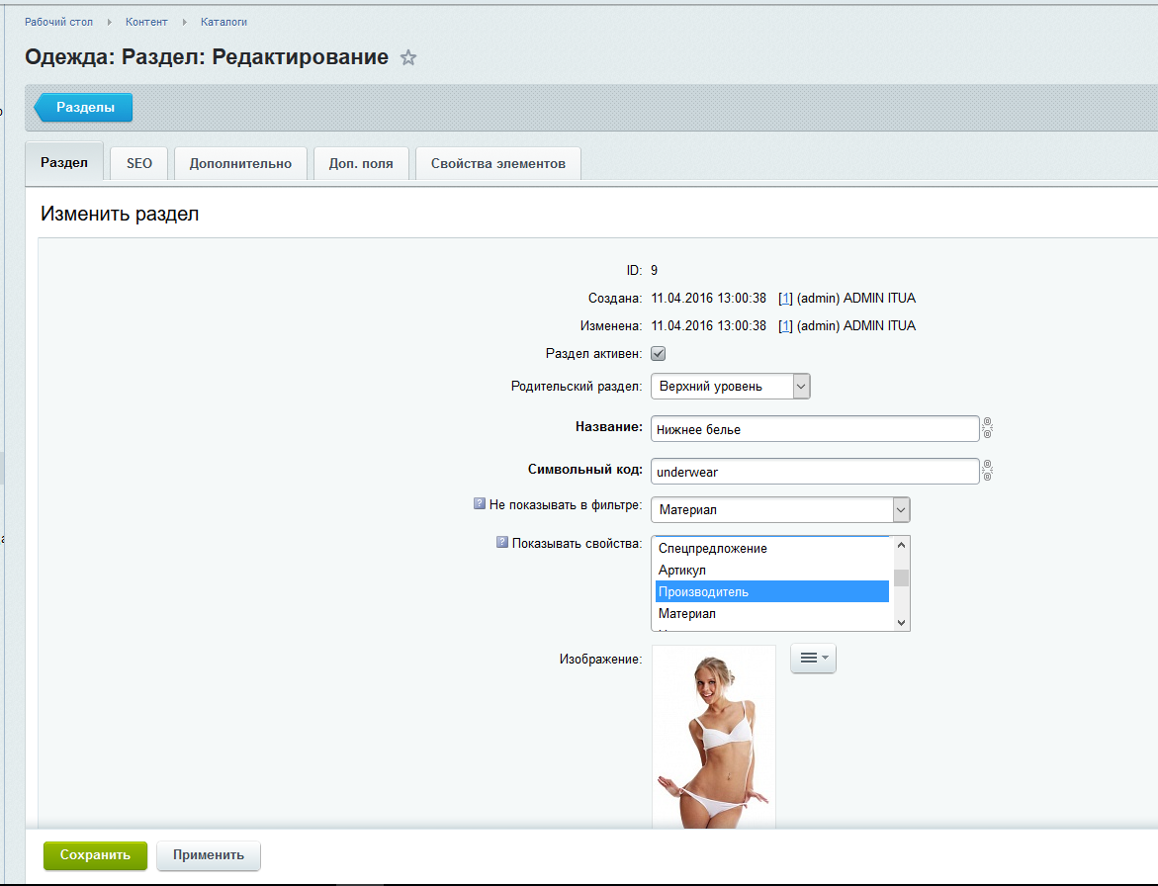The image size is (1158, 886).
Task: Click the properties list scroll-down arrow
Action: click(901, 622)
